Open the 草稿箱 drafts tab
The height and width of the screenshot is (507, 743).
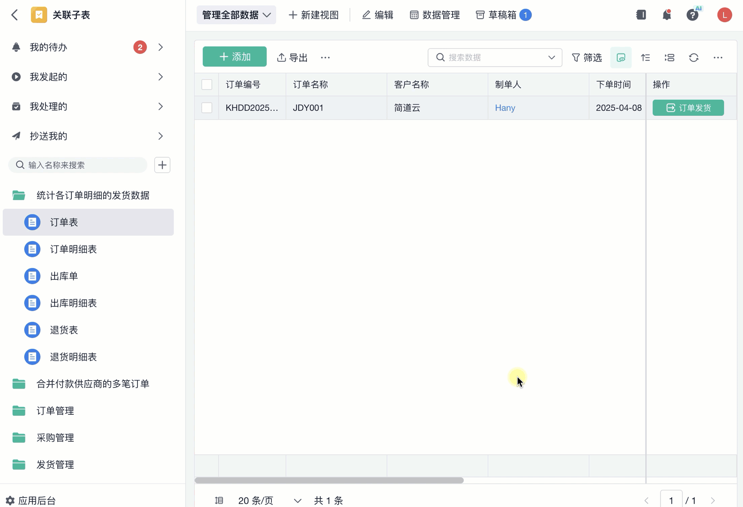[x=502, y=15]
